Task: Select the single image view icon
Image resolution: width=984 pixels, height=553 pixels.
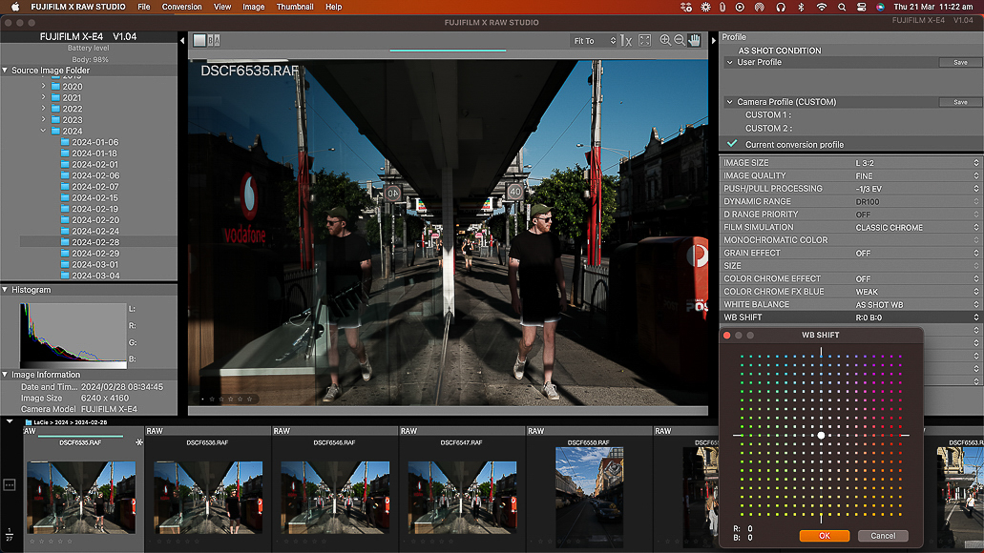Action: 199,40
